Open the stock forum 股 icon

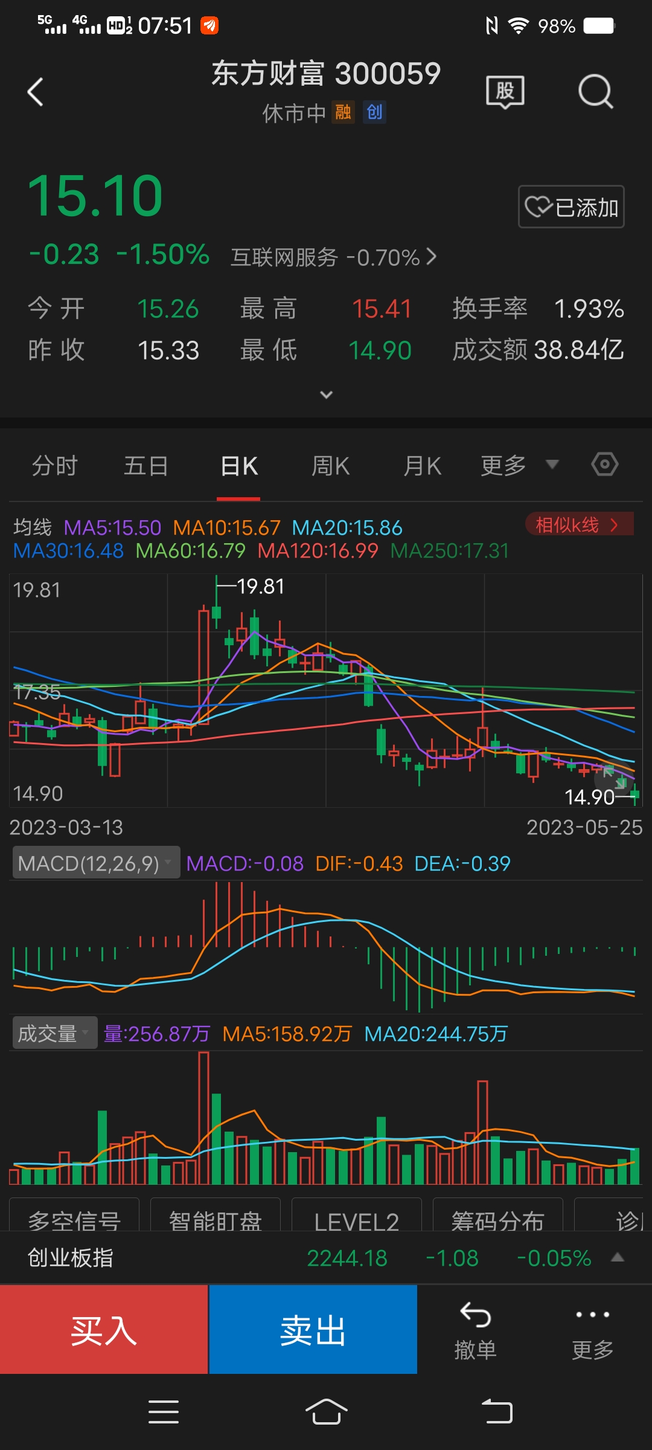point(505,92)
